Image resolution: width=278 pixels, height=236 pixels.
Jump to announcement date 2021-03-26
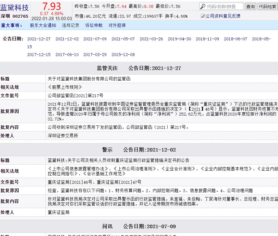tap(151, 39)
